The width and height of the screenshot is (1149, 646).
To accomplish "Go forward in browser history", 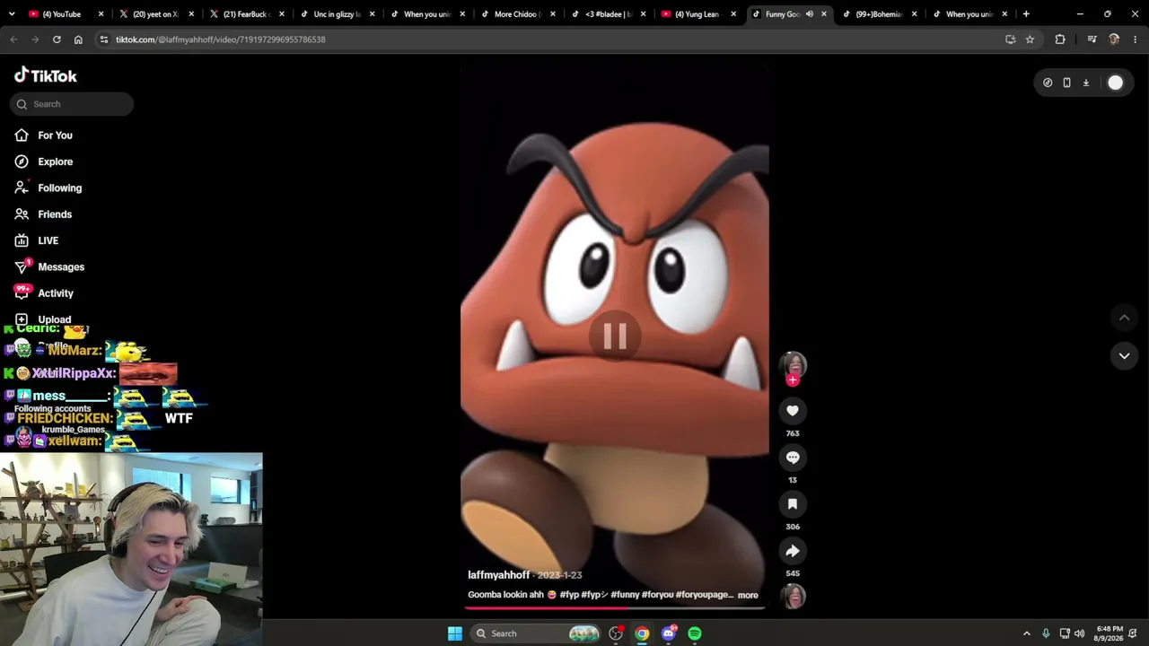I will [x=35, y=39].
